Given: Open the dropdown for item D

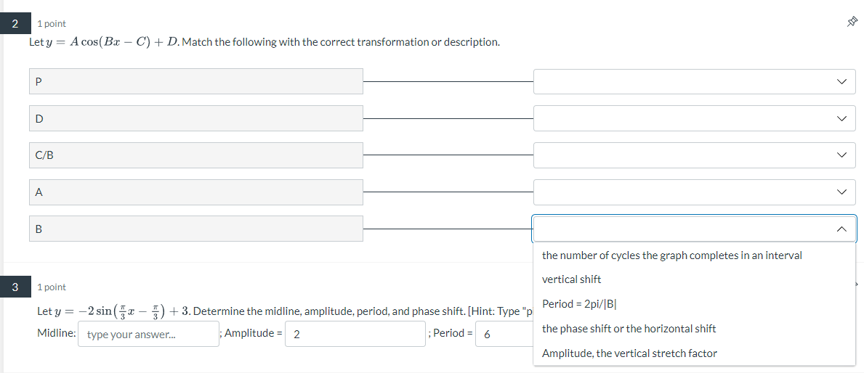Looking at the screenshot, I should (694, 118).
